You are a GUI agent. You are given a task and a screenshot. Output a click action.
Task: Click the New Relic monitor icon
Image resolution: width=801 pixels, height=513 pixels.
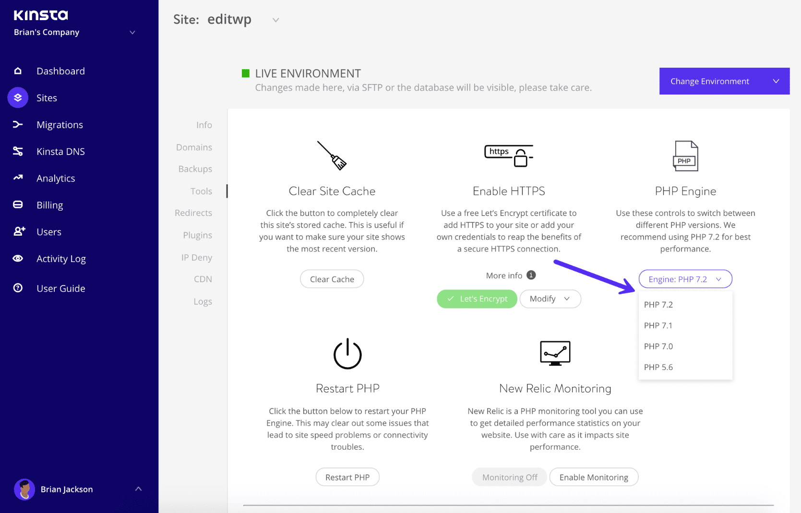click(555, 353)
